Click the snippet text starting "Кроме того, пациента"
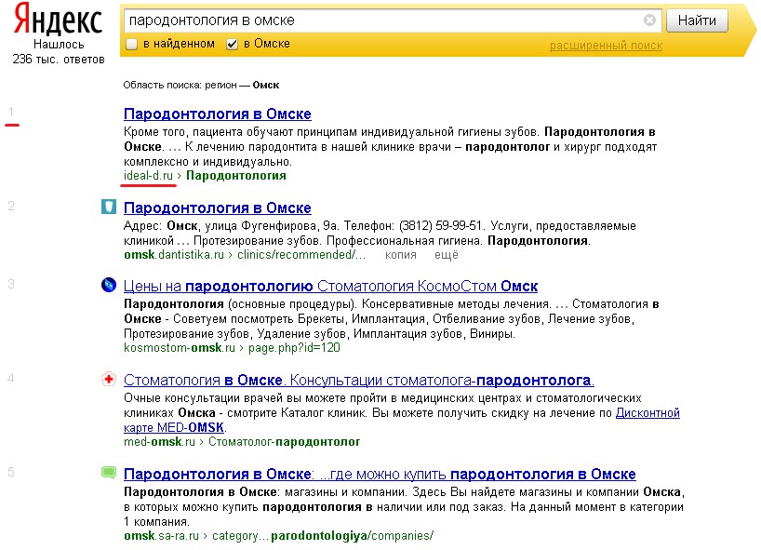Screen dimensions: 761x550 [x=390, y=147]
